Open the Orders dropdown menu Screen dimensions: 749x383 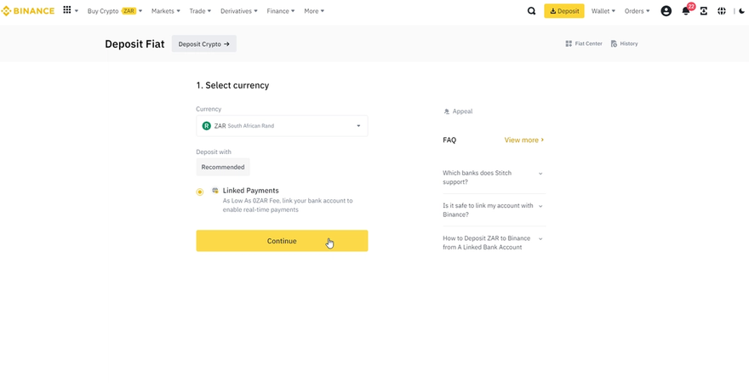638,11
